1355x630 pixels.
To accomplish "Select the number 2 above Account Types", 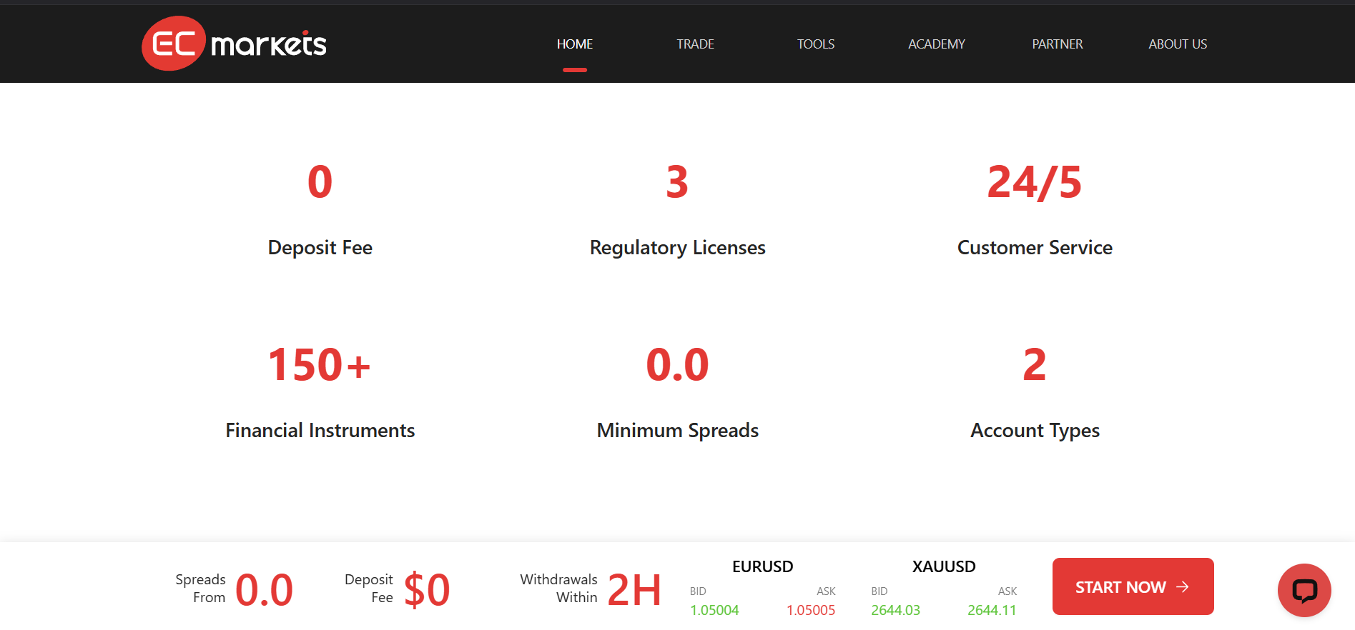I will [1035, 365].
